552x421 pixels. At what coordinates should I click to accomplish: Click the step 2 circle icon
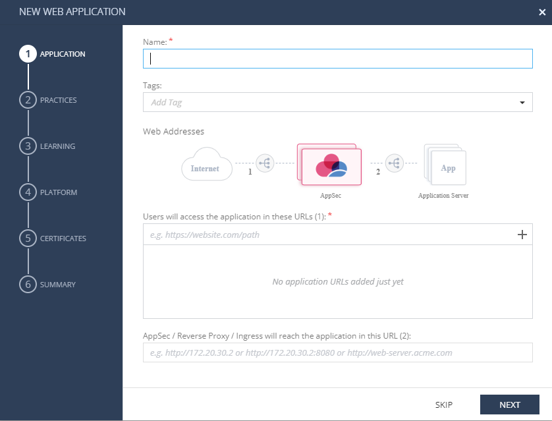(x=28, y=100)
